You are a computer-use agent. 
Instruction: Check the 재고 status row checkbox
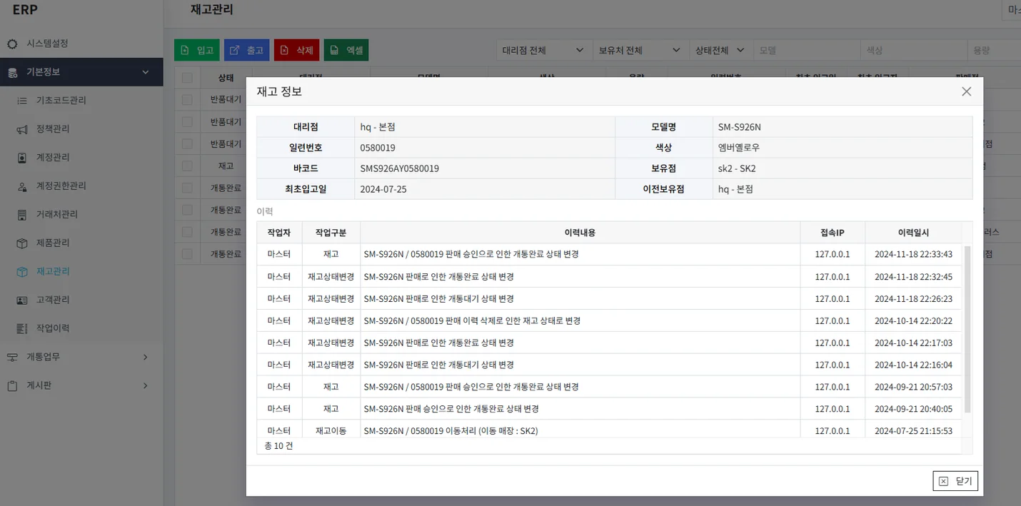[187, 166]
